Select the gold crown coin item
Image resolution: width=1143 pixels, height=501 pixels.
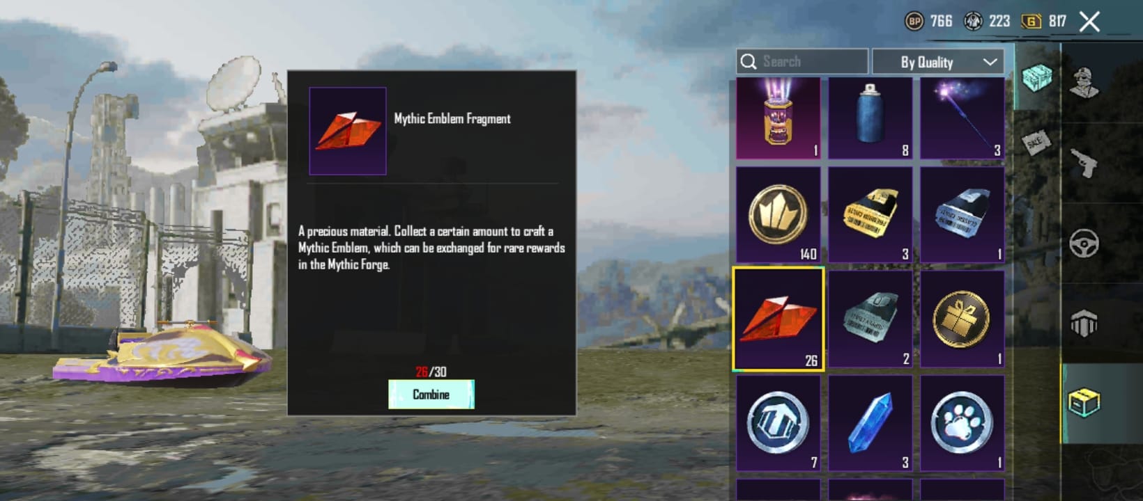coord(778,214)
